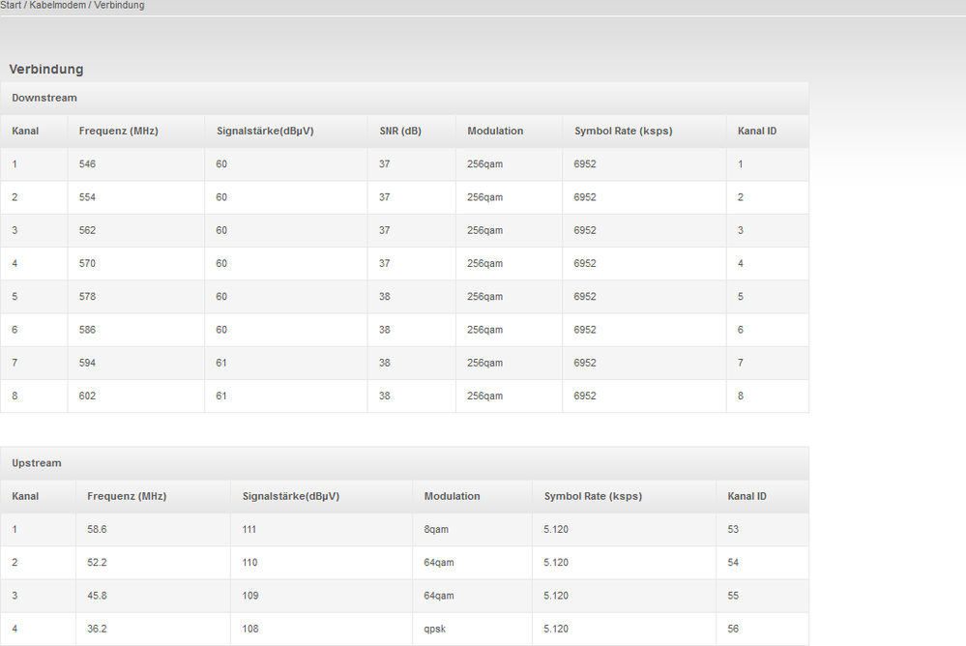Click the Downstream Modulation column header
Screen dimensions: 966x646
point(495,132)
